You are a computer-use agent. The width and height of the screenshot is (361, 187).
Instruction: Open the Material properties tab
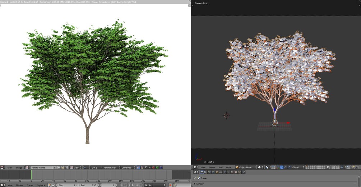232,172
